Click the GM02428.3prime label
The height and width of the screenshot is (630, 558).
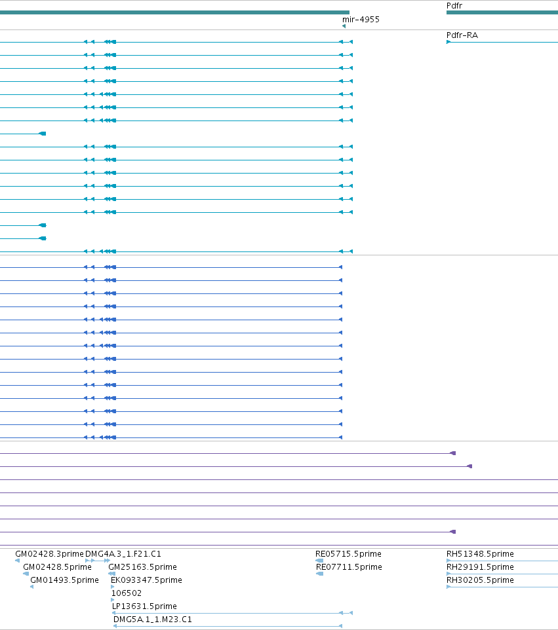[49, 553]
